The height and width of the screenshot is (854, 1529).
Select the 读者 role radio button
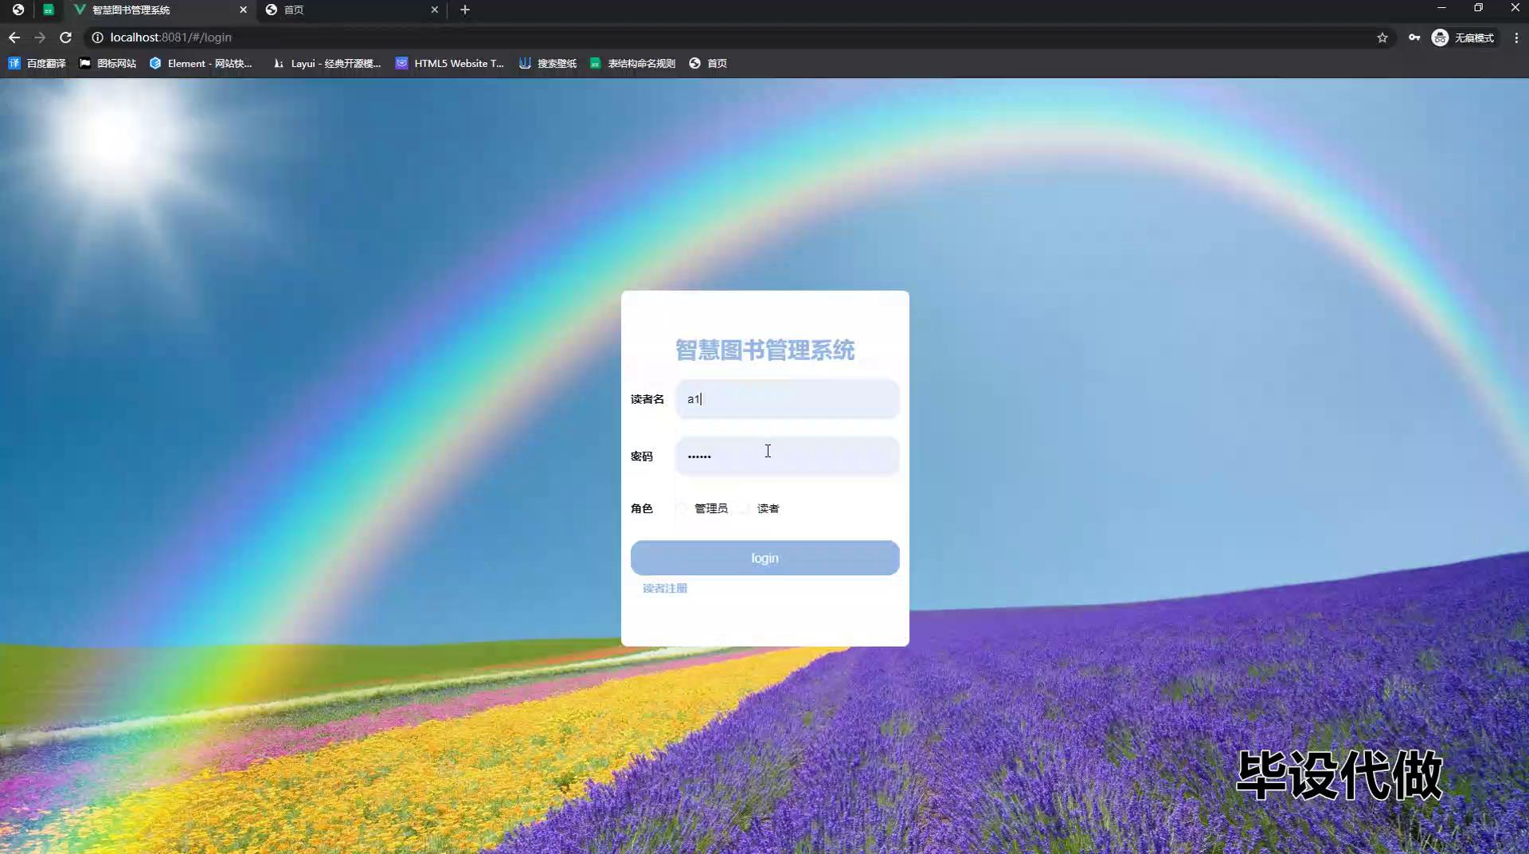tap(744, 508)
